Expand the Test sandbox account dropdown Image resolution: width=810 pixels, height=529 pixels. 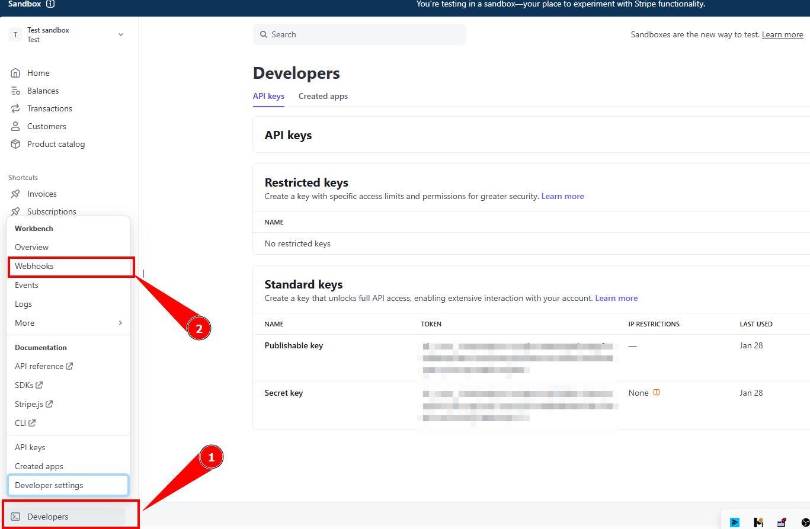coord(120,34)
